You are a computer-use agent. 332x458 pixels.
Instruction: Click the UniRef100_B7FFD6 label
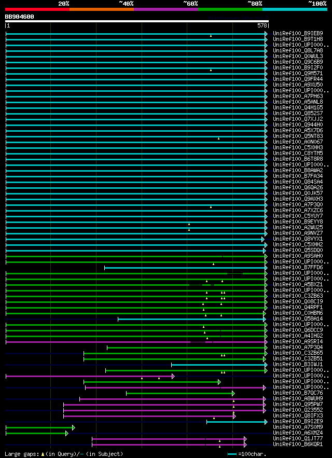298,267
